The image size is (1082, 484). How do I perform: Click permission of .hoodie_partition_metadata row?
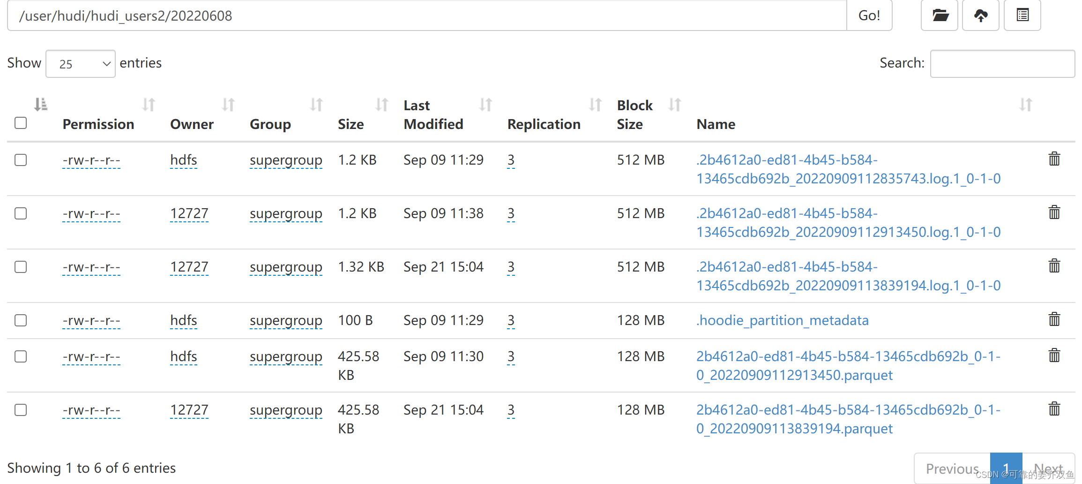91,321
